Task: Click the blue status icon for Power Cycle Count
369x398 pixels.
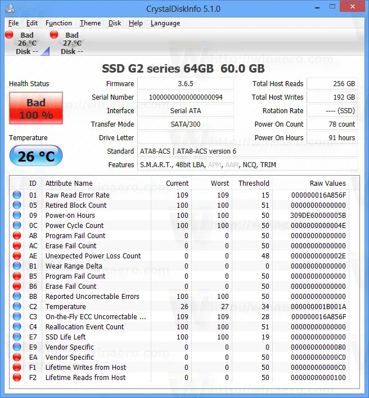Action: (17, 225)
